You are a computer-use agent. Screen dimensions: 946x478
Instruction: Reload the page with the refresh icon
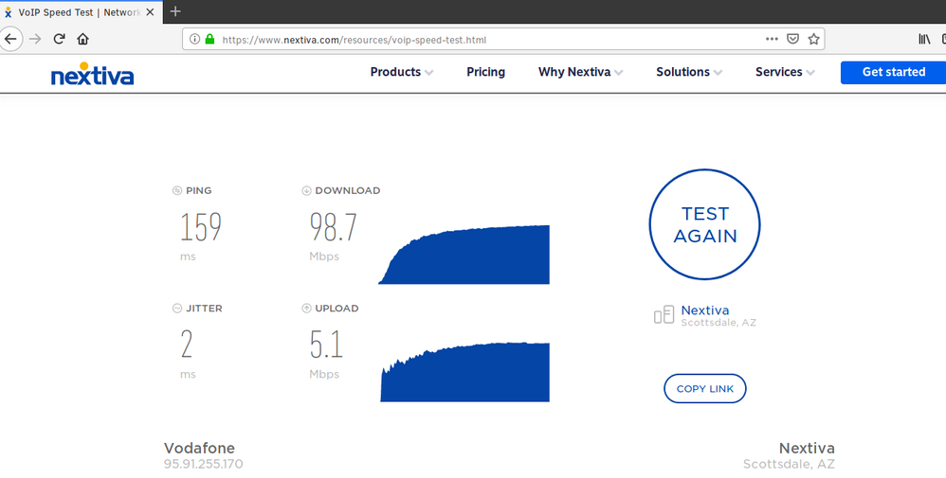point(59,39)
